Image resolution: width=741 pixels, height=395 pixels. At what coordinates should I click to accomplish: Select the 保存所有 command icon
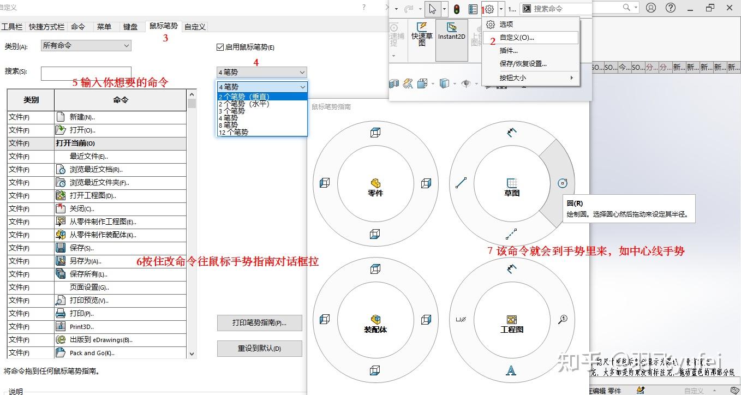[61, 274]
